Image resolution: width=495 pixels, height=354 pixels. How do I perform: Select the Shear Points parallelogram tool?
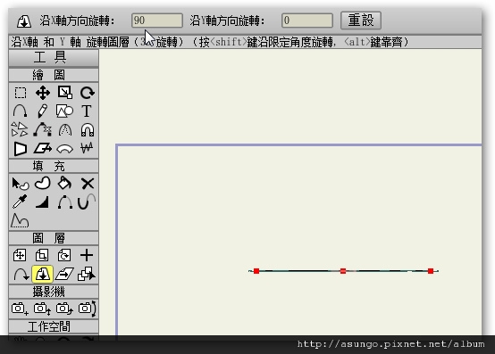[43, 148]
